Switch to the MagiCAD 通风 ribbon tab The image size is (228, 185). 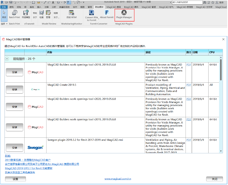coord(131,7)
